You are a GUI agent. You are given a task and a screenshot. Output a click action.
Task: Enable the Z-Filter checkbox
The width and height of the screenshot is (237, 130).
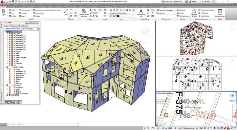click(5, 23)
